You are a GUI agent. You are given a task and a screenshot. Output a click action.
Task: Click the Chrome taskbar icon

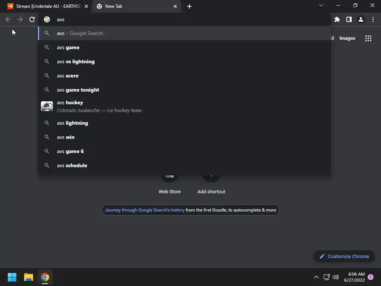point(45,277)
